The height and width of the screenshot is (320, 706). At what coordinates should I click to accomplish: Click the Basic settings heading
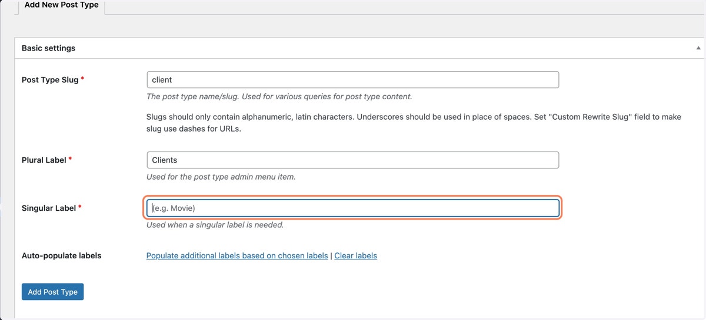[x=48, y=48]
